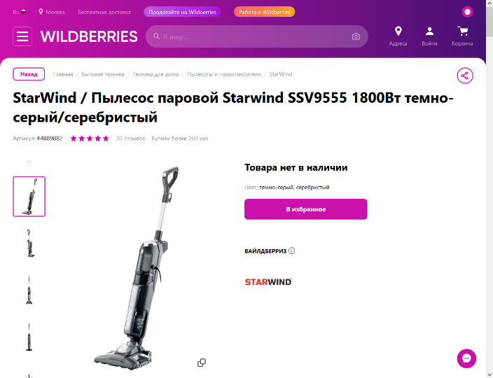Open the similar-images icon below product photo
Screen dimensions: 493x378
click(x=202, y=363)
